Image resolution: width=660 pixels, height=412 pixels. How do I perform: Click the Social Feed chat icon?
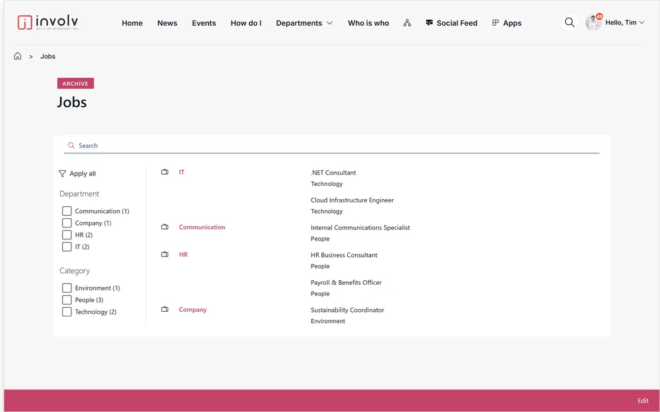pos(430,22)
